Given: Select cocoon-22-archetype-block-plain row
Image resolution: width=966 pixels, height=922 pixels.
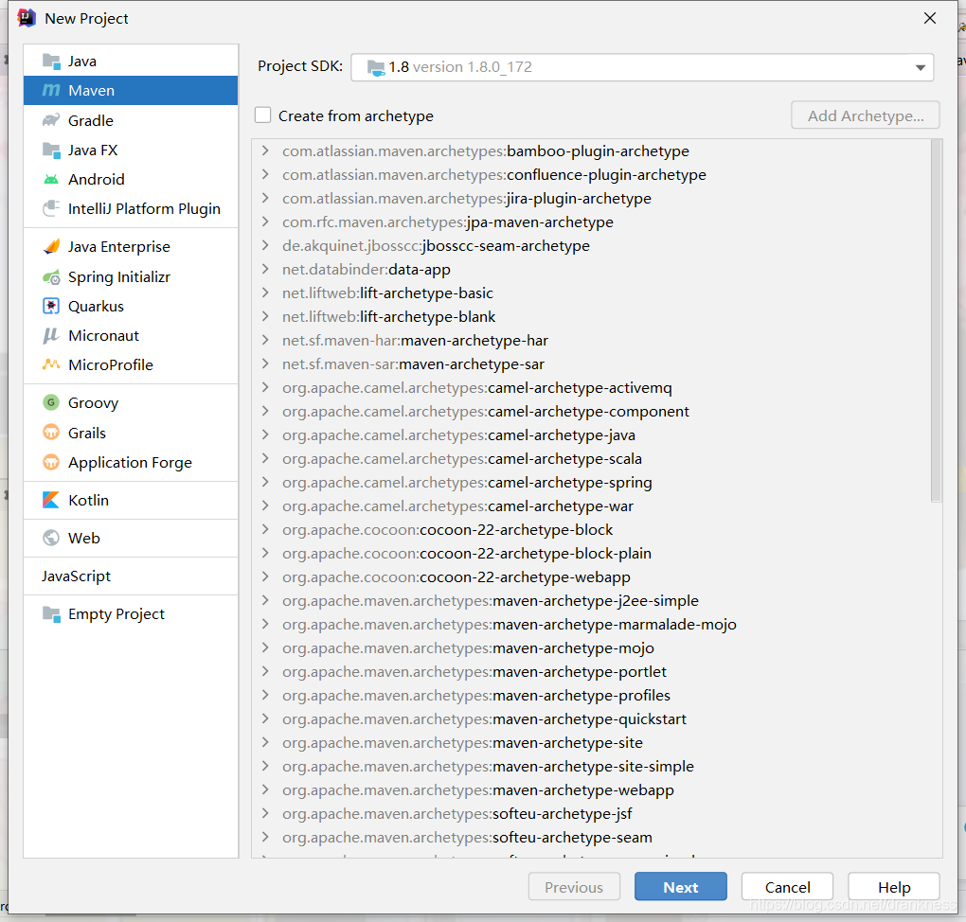Looking at the screenshot, I should click(591, 553).
